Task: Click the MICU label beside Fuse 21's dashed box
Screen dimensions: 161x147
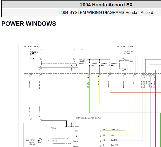Action: pyautogui.click(x=131, y=61)
